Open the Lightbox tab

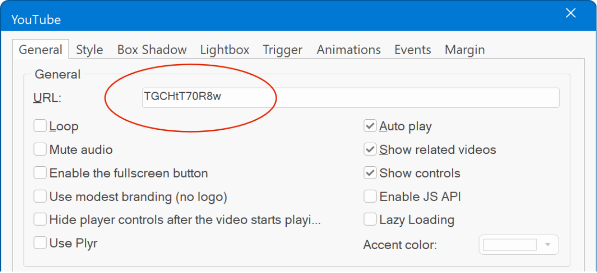(x=224, y=50)
